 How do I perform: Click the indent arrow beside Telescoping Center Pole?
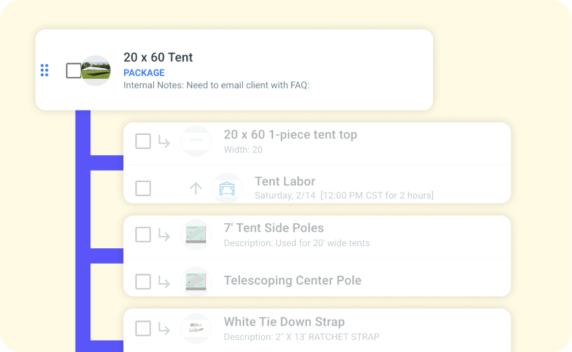[164, 281]
